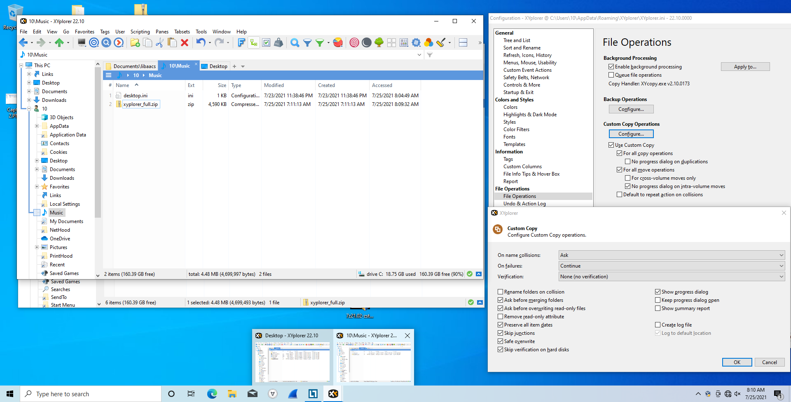Enable Rename folders on collision checkbox
The width and height of the screenshot is (791, 402).
pos(501,292)
